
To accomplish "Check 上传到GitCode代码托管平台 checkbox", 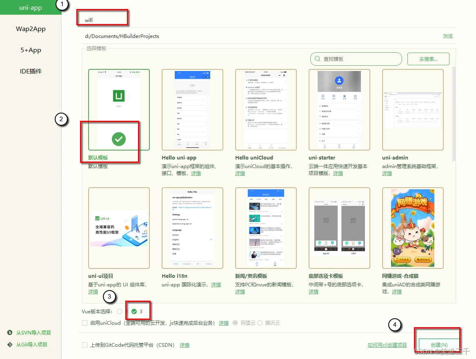I will click(x=85, y=345).
